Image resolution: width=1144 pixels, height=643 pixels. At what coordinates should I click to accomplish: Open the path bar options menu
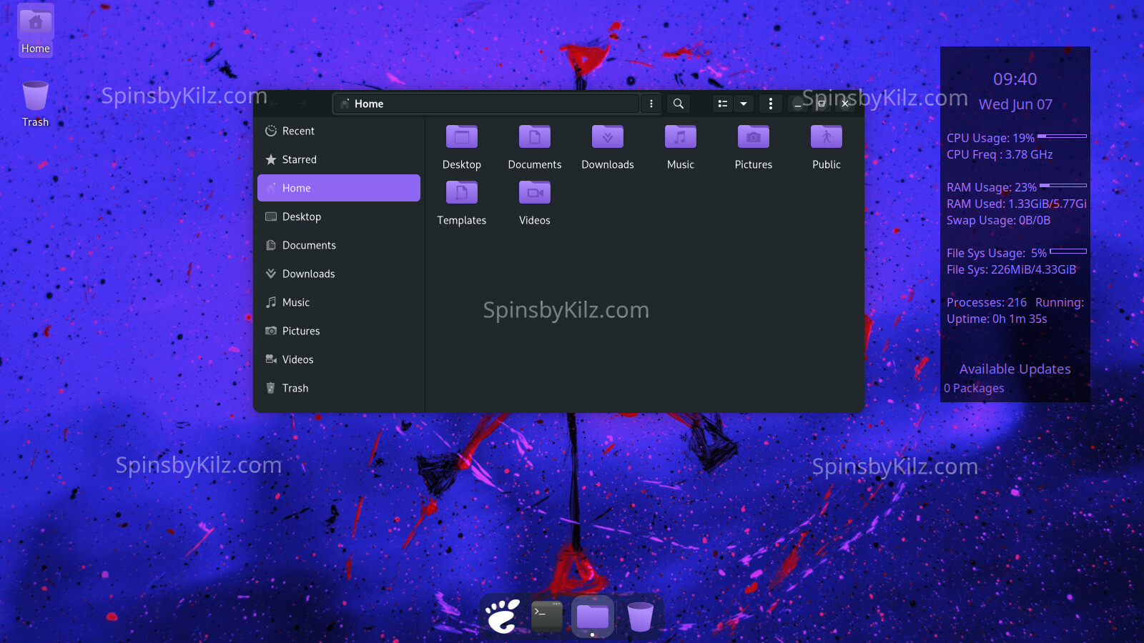tap(651, 104)
